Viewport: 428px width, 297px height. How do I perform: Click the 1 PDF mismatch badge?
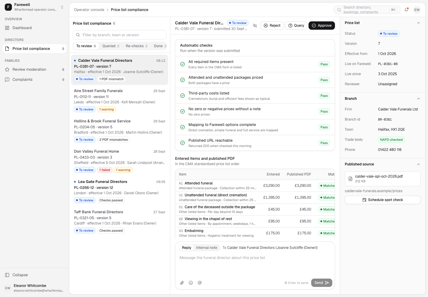point(111,79)
